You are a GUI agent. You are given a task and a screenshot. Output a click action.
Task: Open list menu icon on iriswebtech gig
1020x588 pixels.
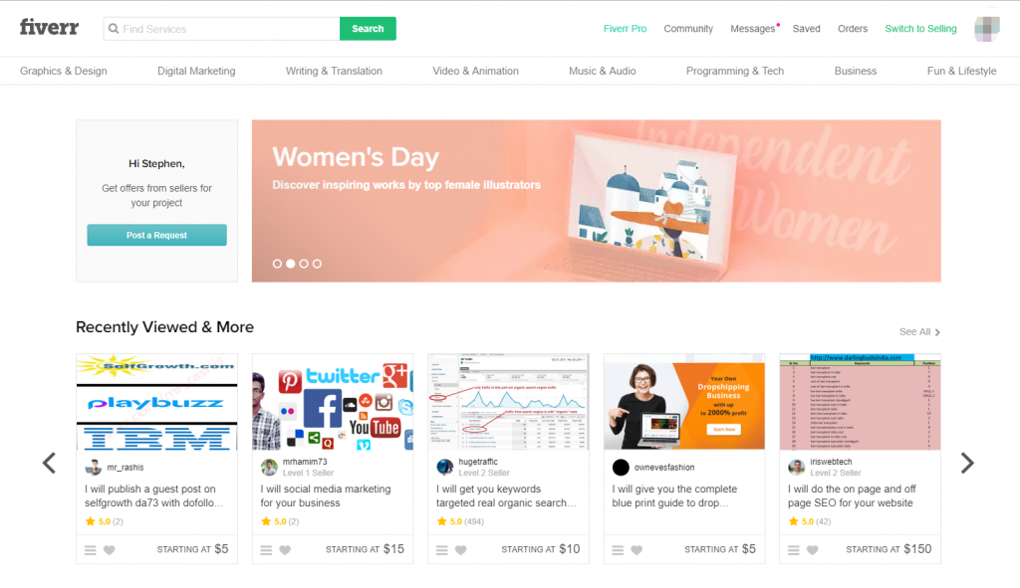(794, 550)
